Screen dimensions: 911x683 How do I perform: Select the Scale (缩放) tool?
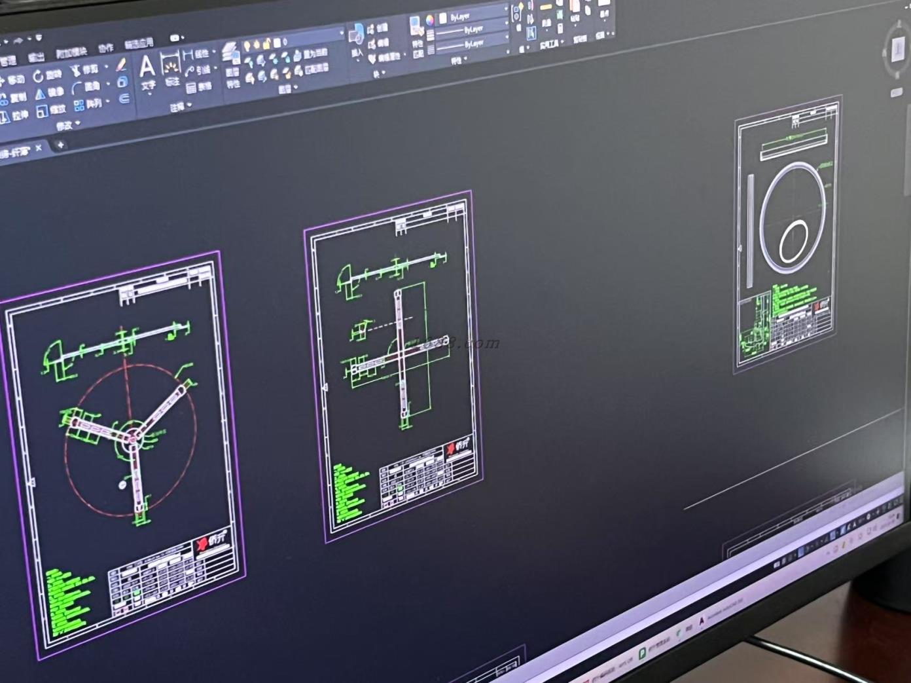(51, 110)
